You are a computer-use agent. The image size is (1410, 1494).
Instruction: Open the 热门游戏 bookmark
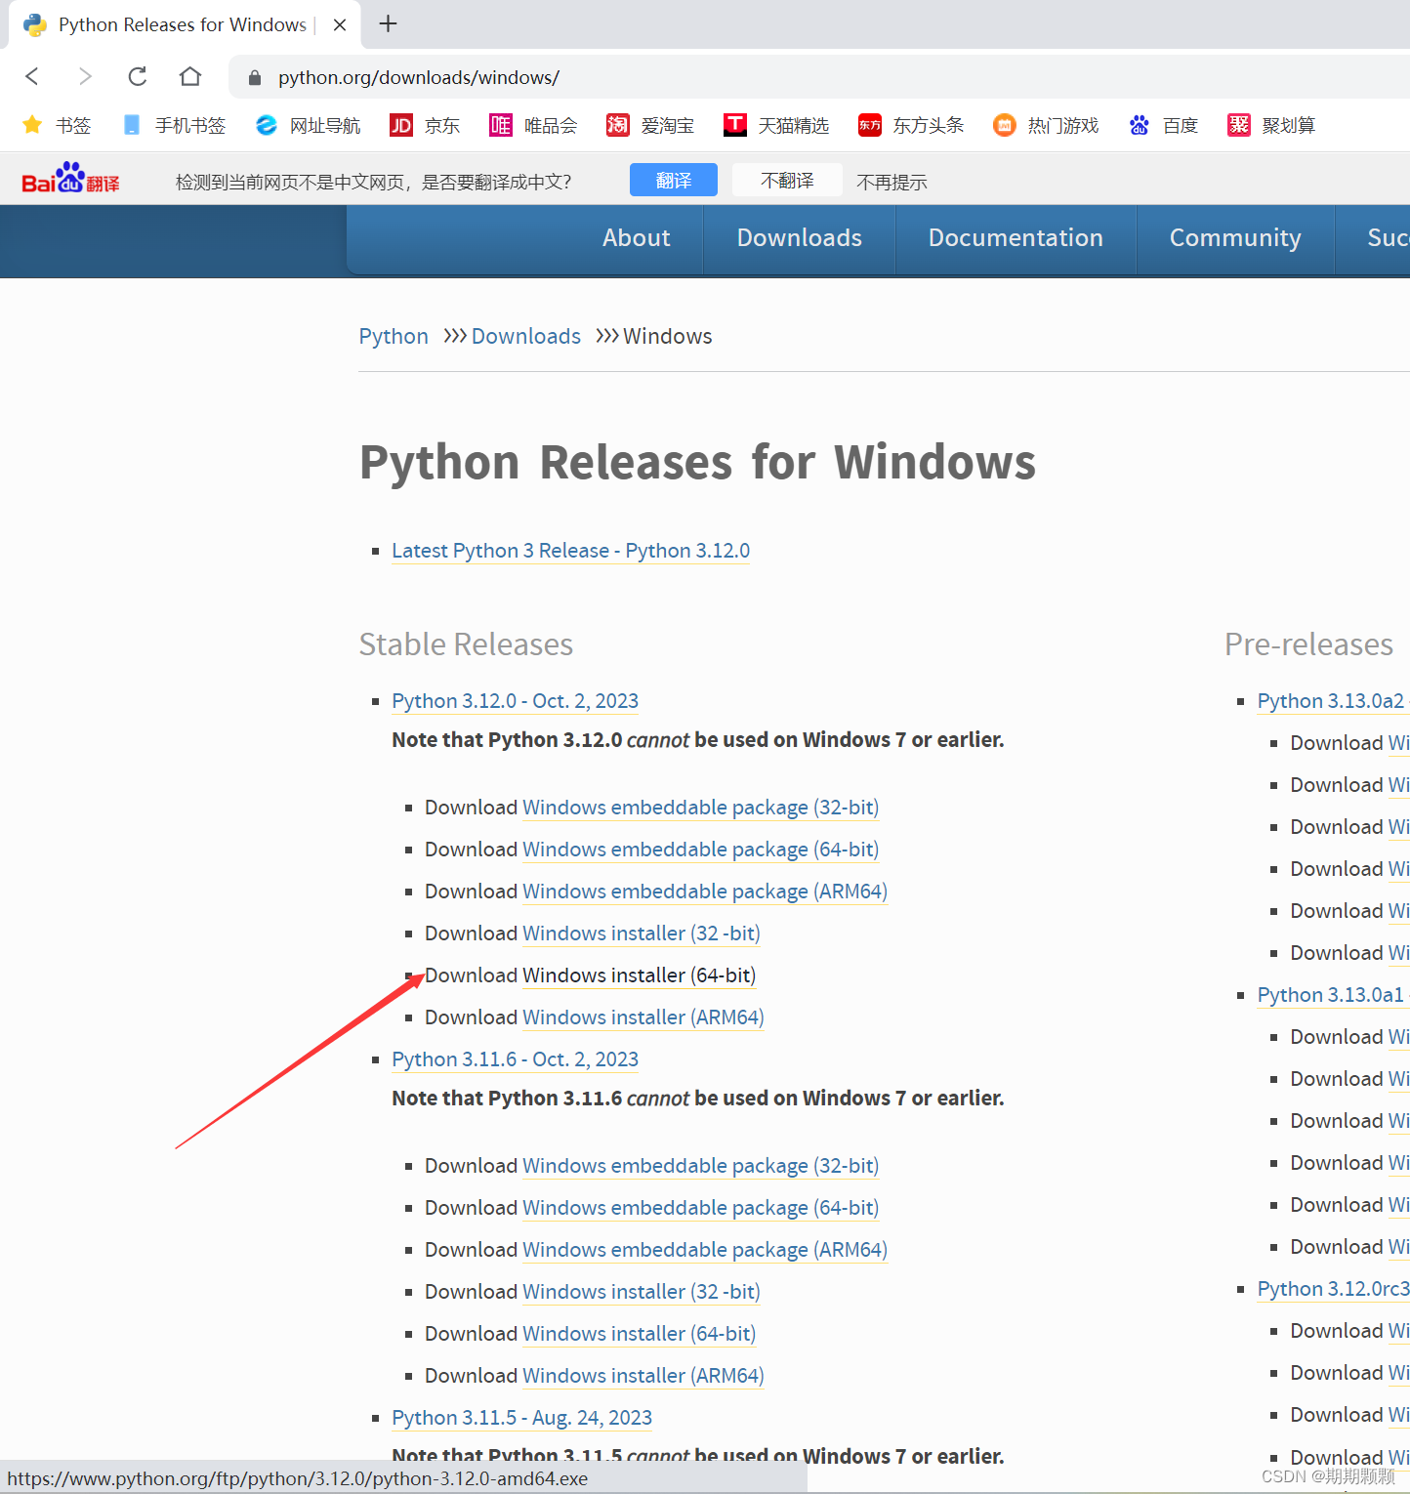[1046, 125]
